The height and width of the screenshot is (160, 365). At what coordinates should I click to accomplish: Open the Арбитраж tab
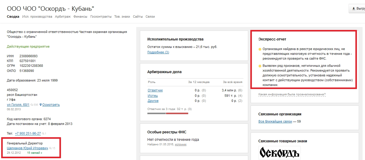tap(63, 16)
